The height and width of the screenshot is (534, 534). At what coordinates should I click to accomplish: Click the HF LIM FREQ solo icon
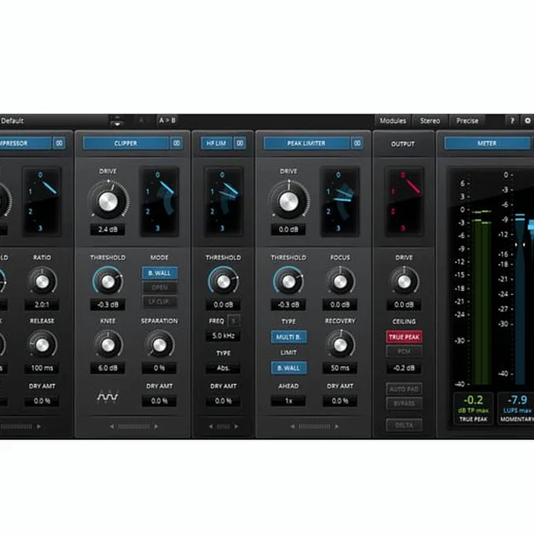(234, 321)
